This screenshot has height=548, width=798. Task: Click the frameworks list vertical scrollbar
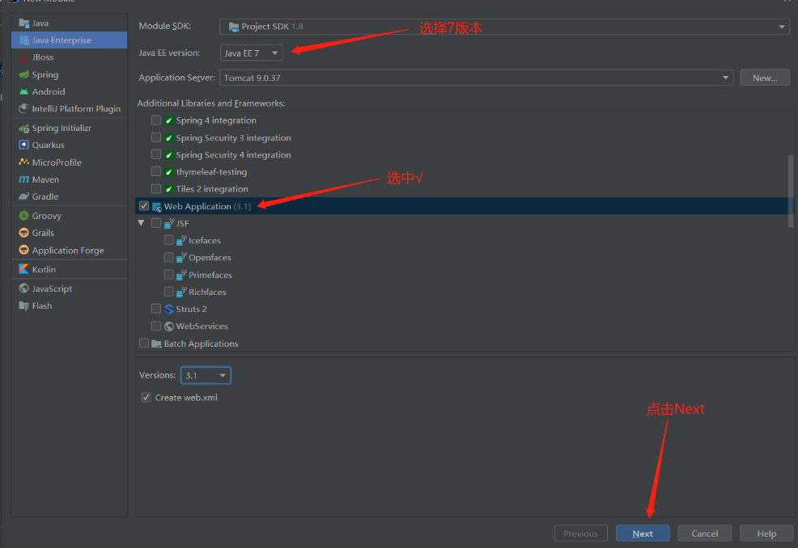click(791, 191)
